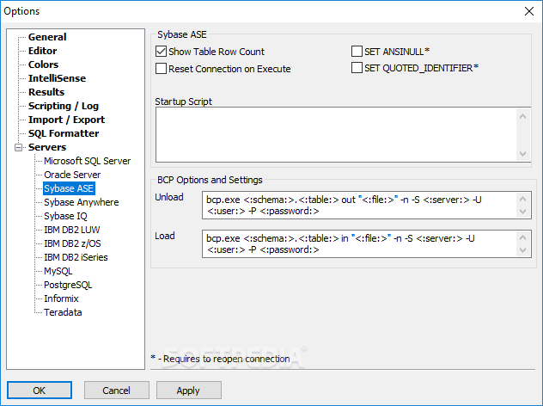Screen dimensions: 543x406
Task: Open the Results options page
Action: [46, 92]
